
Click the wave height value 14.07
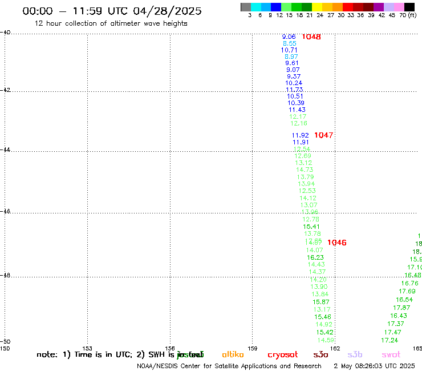click(x=314, y=251)
